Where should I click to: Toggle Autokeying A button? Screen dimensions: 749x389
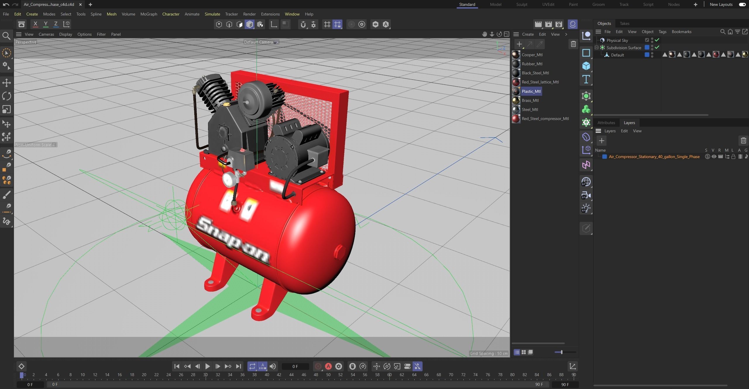[x=328, y=366]
